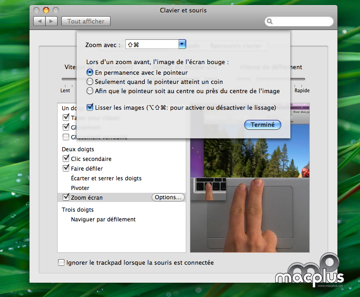
Task: Focus the search field in toolbar
Action: 299,21
